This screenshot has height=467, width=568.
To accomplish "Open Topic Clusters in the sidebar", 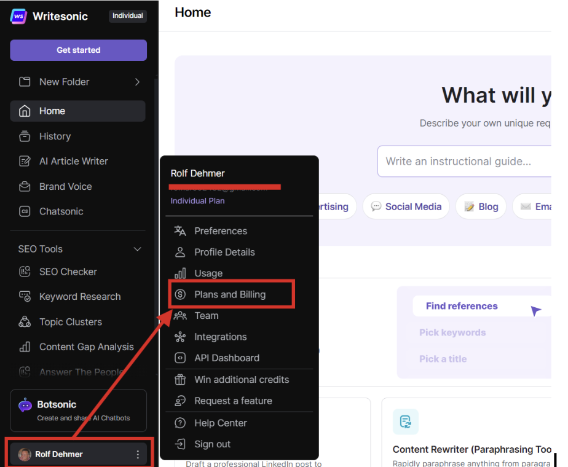I will [x=77, y=322].
